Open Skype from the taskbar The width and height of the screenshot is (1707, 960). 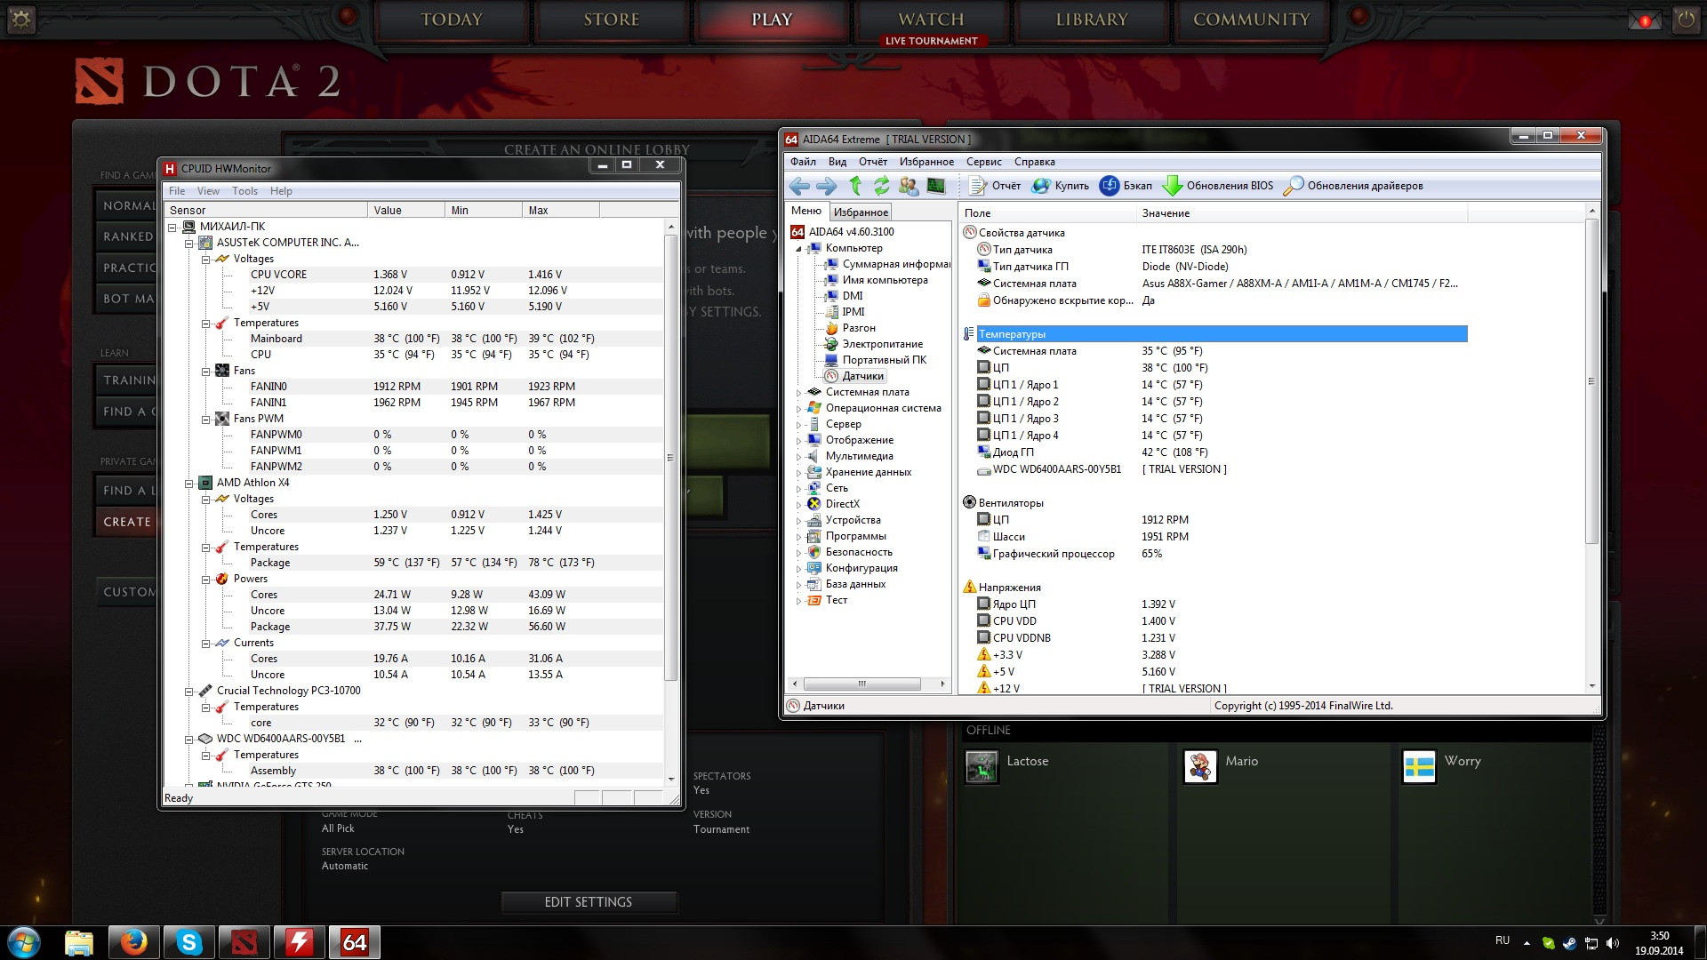coord(189,942)
